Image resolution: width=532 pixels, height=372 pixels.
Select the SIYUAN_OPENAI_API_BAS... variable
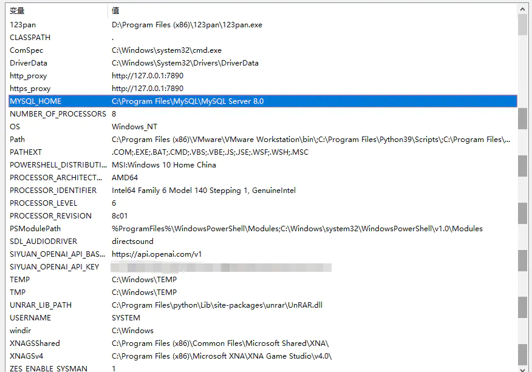point(262,254)
